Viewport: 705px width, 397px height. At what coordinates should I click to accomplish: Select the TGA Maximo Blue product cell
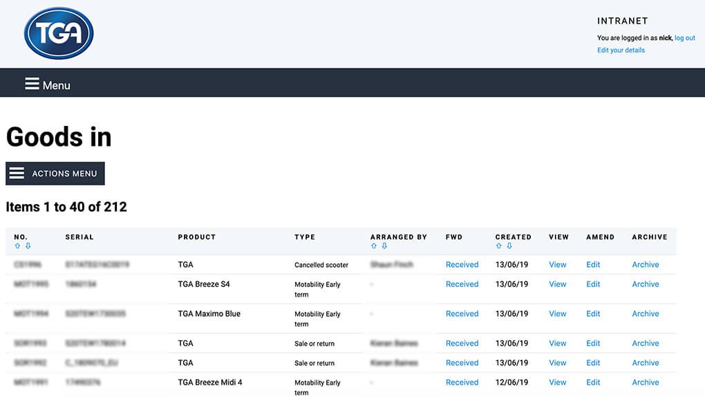coord(209,314)
